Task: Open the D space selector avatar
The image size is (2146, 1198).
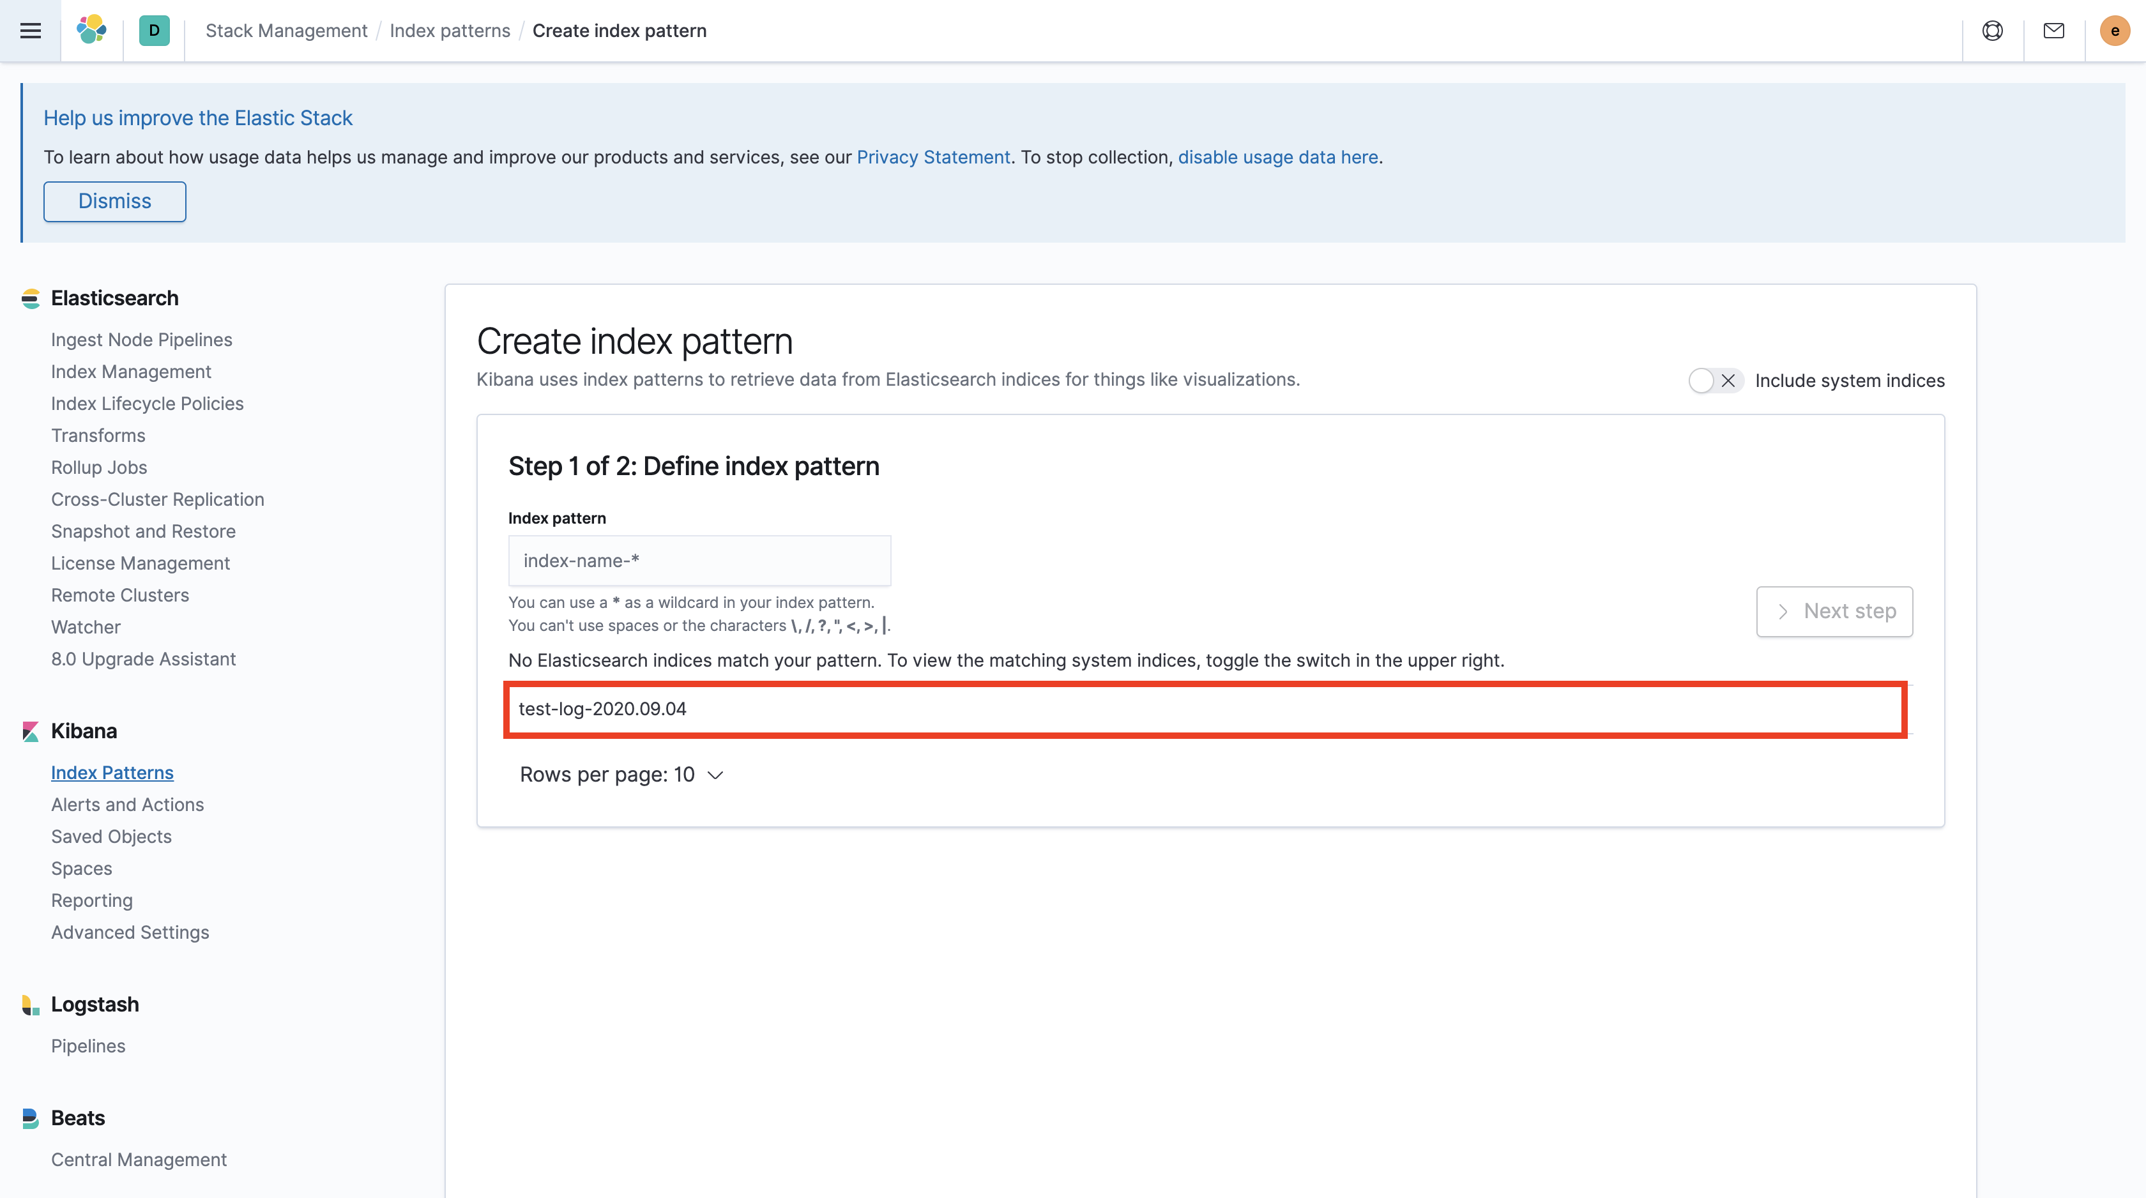Action: 154,31
